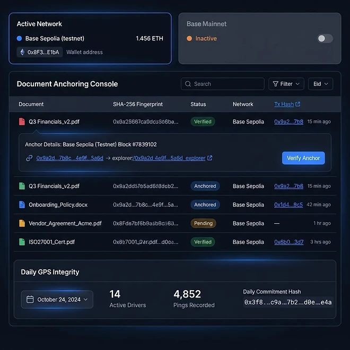Open the Filter dropdown
350x350 pixels.
pyautogui.click(x=286, y=84)
